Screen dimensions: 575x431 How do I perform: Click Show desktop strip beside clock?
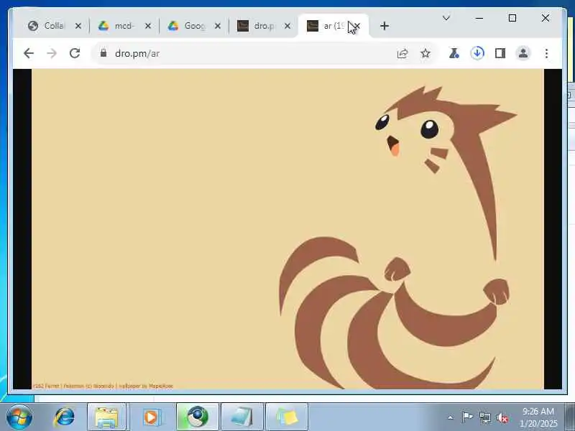pyautogui.click(x=570, y=417)
